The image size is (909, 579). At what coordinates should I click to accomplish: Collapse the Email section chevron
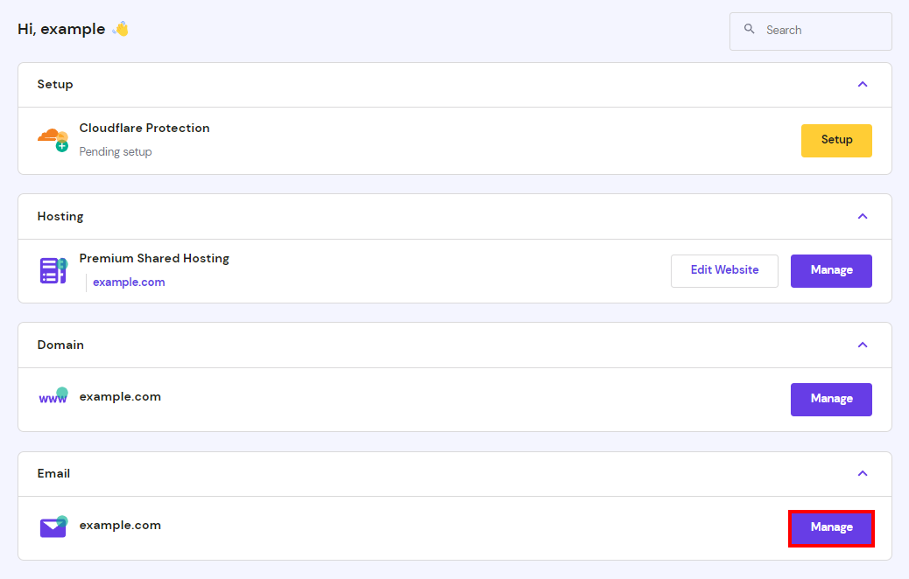click(x=863, y=474)
